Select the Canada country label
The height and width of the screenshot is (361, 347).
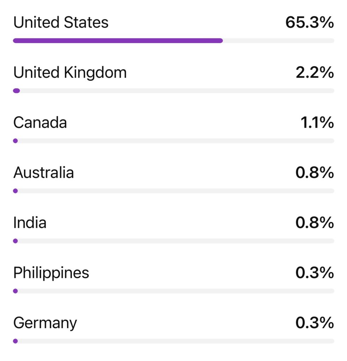(x=40, y=123)
